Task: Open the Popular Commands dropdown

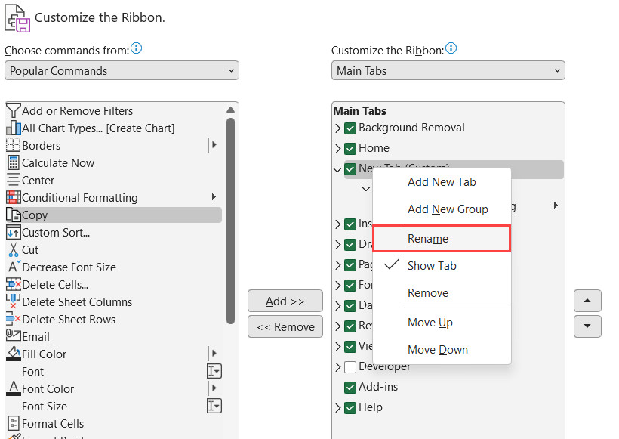Action: point(122,70)
